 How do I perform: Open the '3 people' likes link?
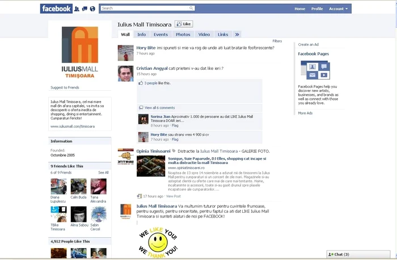pyautogui.click(x=151, y=83)
